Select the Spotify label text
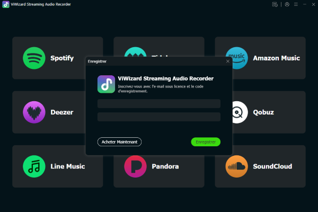Viewport: 318px width, 212px height. 62,58
